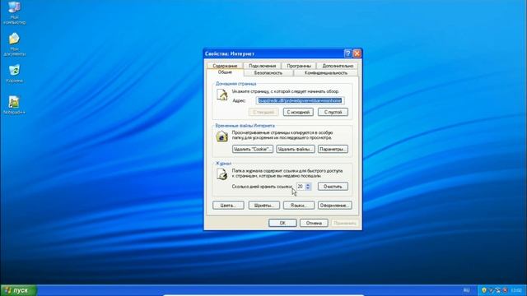
Task: Open the Оформление settings button
Action: [x=335, y=206]
